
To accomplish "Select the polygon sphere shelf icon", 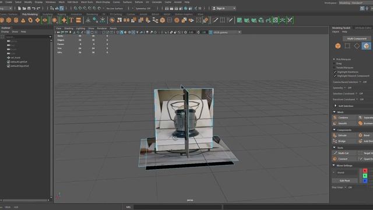I will click(x=2, y=20).
